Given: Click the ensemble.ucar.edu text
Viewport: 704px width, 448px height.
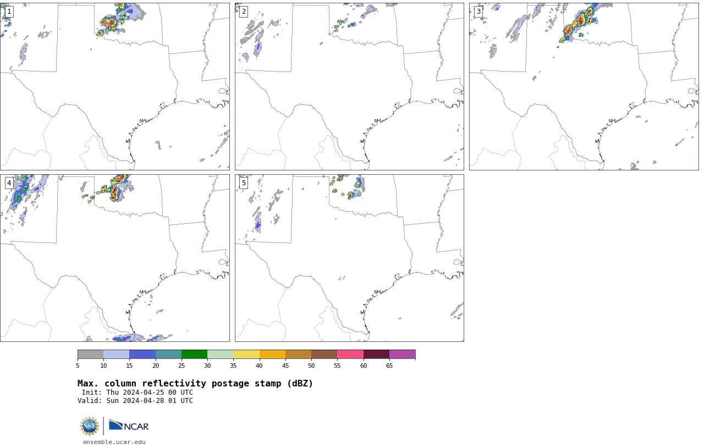Looking at the screenshot, I should point(114,442).
